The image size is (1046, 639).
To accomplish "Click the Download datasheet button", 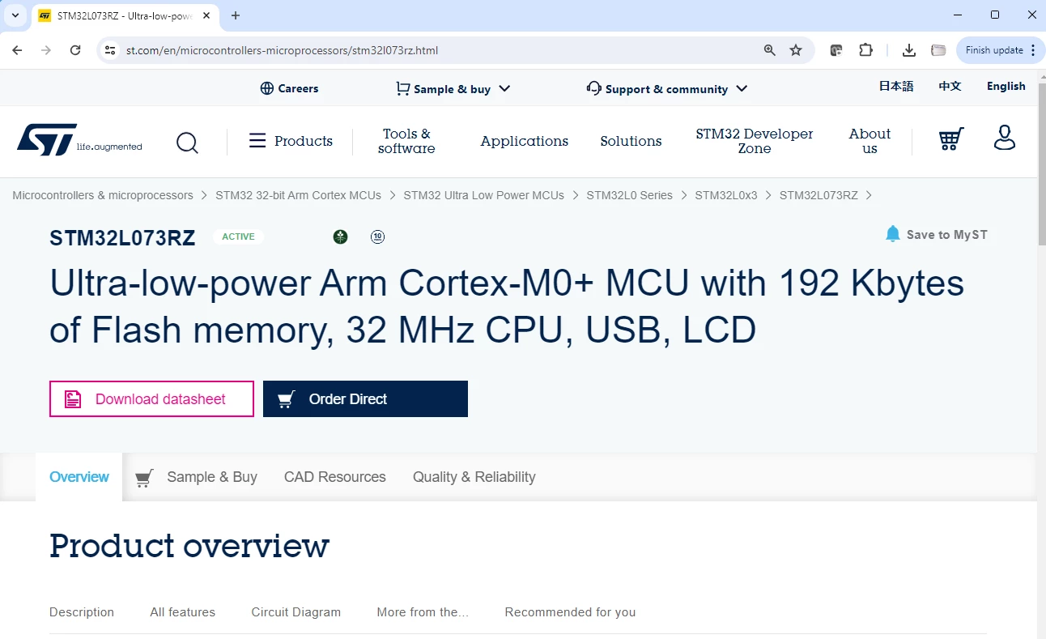I will (x=151, y=399).
